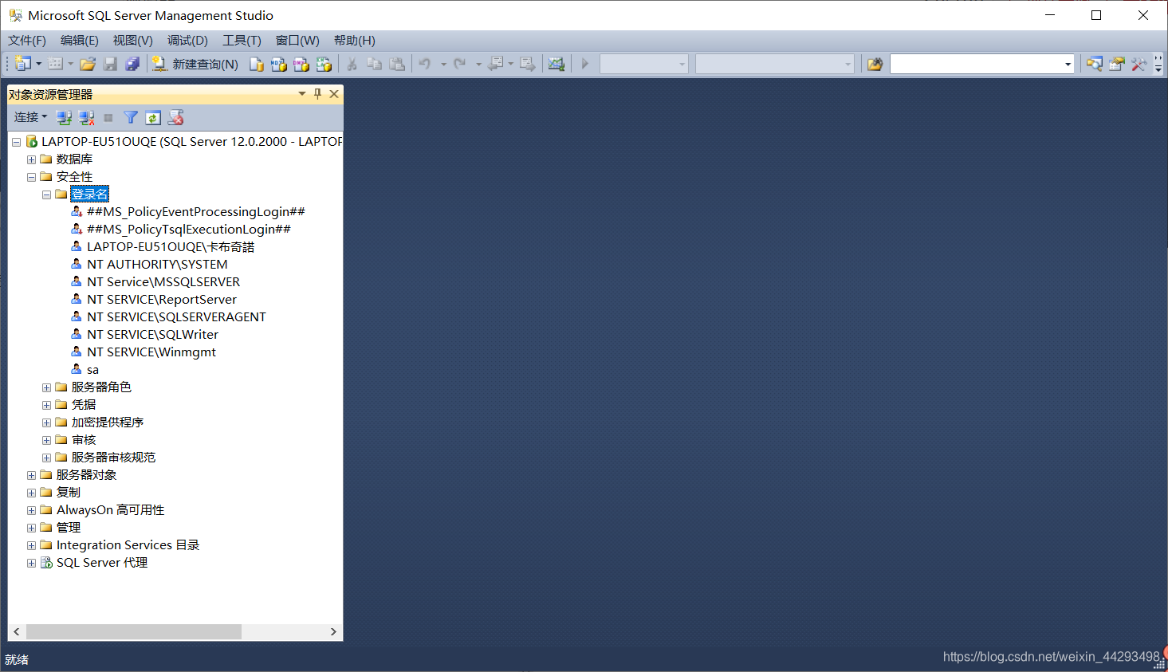This screenshot has width=1168, height=672.
Task: Click the Database Engine Query icon
Action: (257, 64)
